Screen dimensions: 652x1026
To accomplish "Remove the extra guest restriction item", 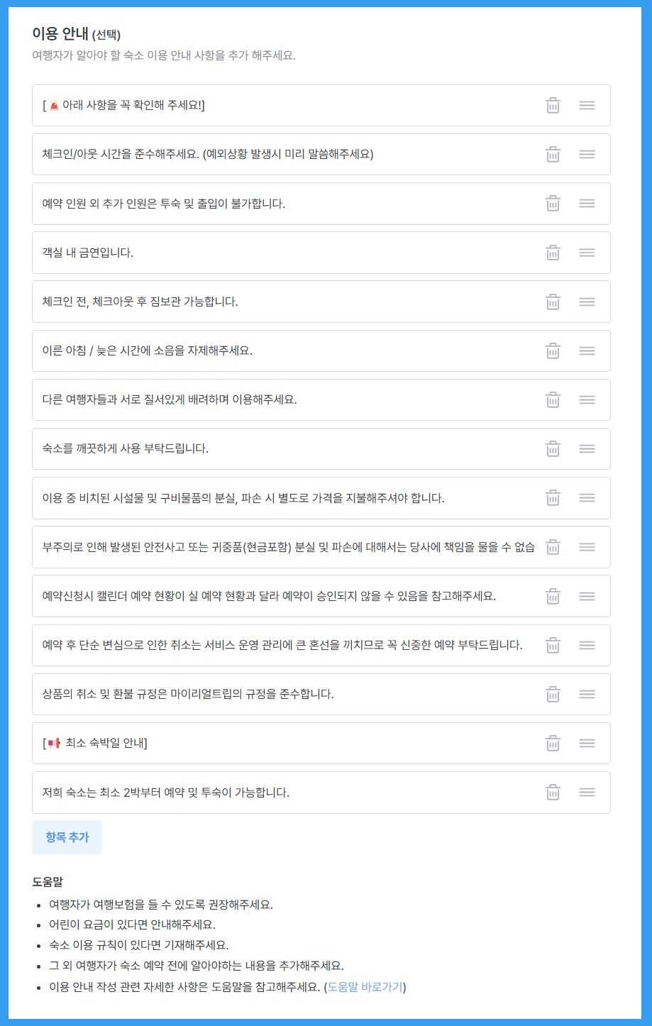I will point(553,203).
